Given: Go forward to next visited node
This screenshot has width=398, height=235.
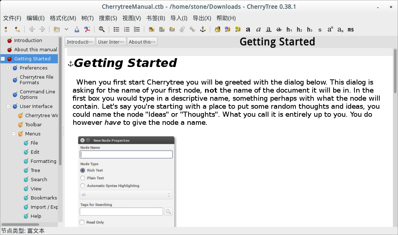Looking at the screenshot, I should 42,29.
